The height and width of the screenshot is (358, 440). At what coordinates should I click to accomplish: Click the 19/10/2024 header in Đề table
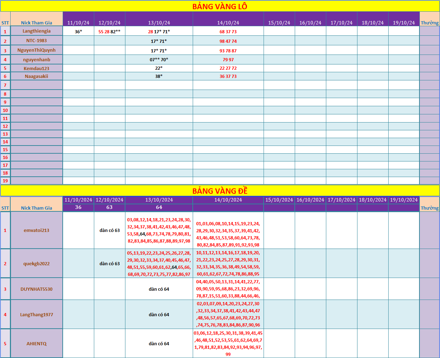(404, 200)
